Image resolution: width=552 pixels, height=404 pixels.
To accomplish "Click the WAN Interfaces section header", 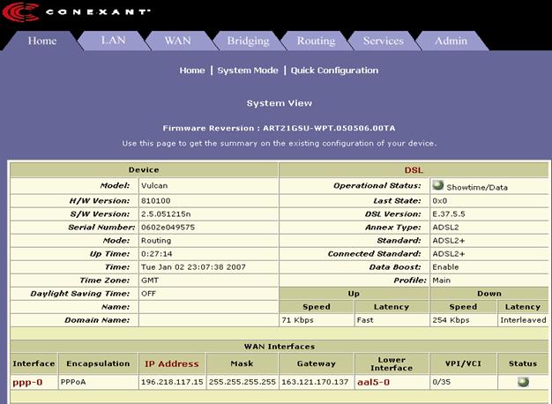I will [280, 347].
